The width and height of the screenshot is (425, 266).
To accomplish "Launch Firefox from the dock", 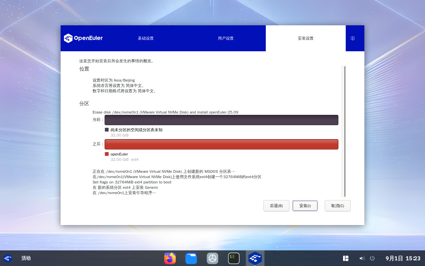I will click(170, 258).
